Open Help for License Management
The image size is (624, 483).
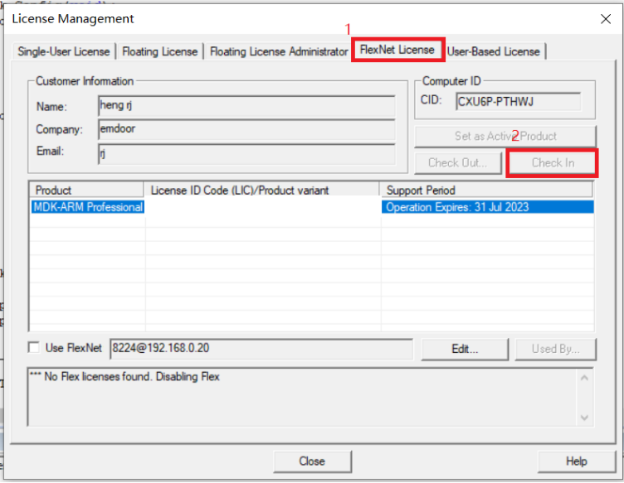576,461
